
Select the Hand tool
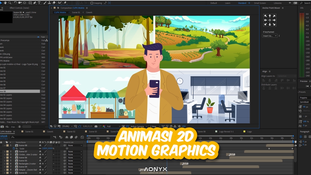(x=6, y=3)
